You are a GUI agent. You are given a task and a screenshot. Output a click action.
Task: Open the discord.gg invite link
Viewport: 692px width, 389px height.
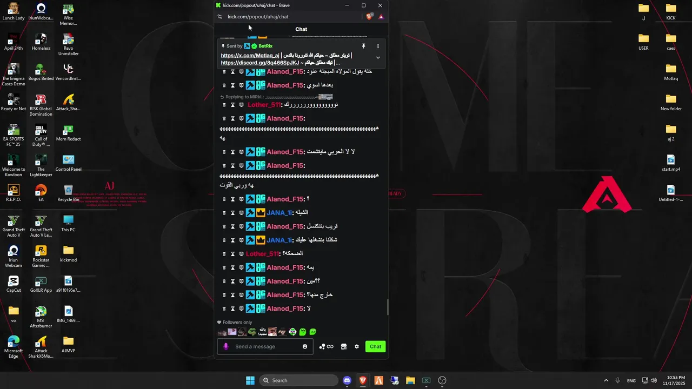[260, 63]
